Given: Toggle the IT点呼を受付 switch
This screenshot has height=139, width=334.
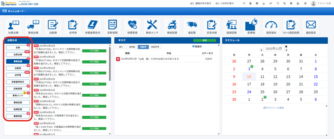Looking at the screenshot, I should pyautogui.click(x=217, y=3).
